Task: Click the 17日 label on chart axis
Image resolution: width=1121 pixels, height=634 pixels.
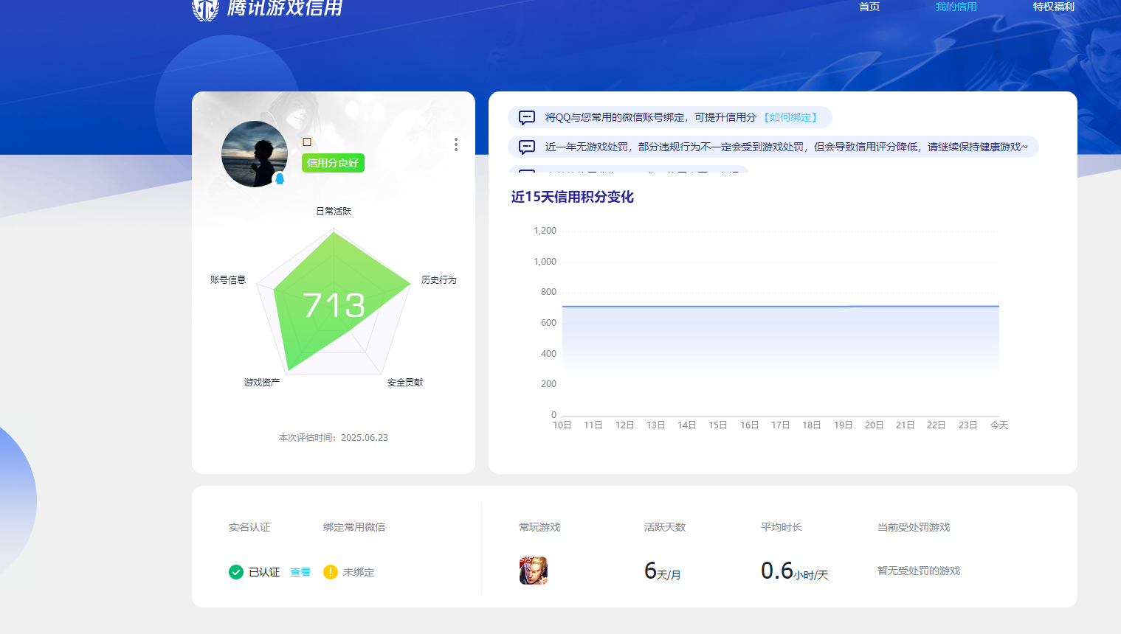Action: point(781,425)
